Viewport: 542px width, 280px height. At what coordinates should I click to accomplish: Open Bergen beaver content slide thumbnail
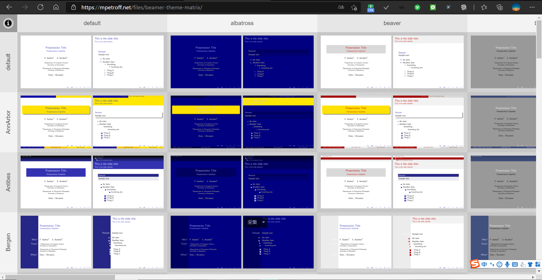[428, 242]
